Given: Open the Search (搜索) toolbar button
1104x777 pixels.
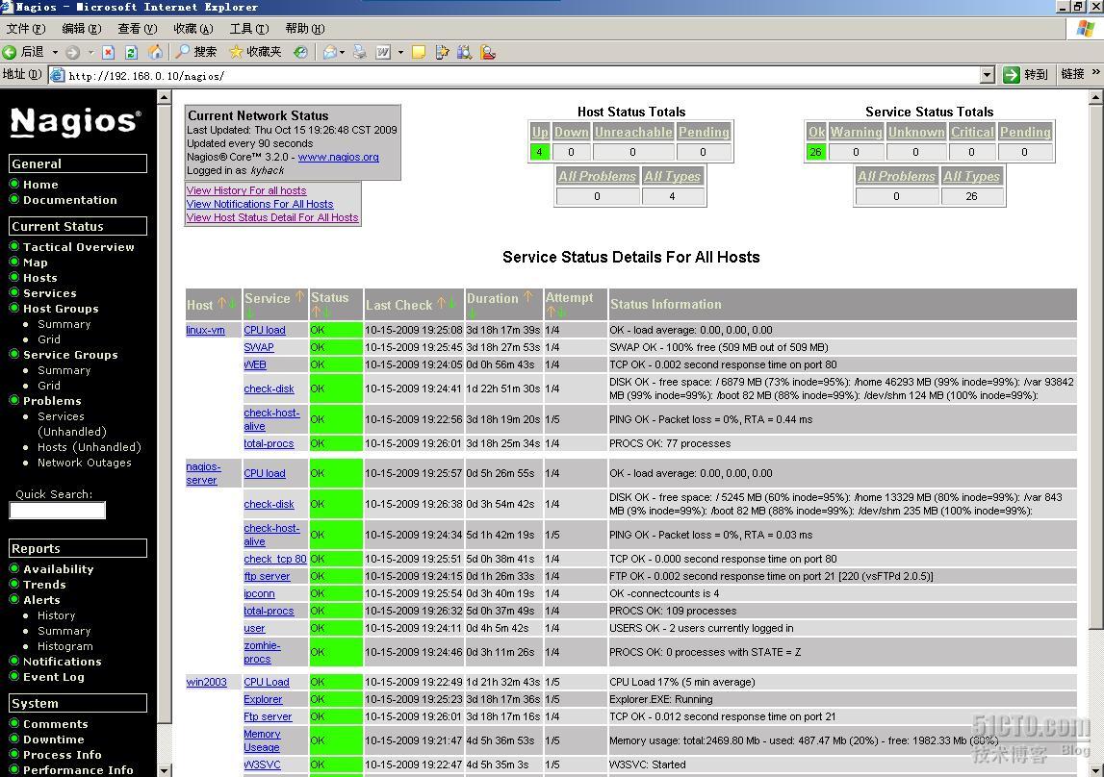Looking at the screenshot, I should tap(196, 52).
